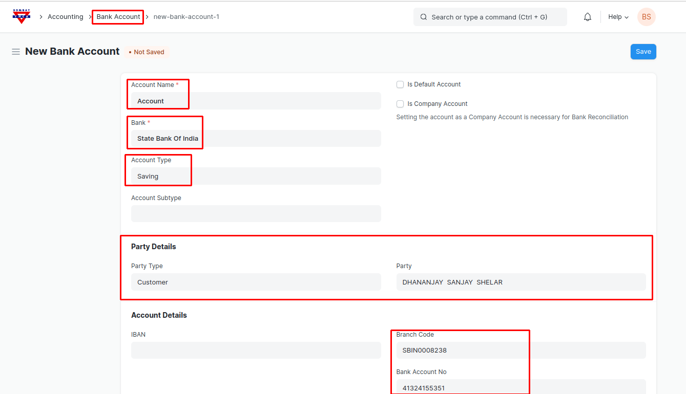This screenshot has height=394, width=686.
Task: Check the Is Company Account checkbox
Action: point(400,104)
